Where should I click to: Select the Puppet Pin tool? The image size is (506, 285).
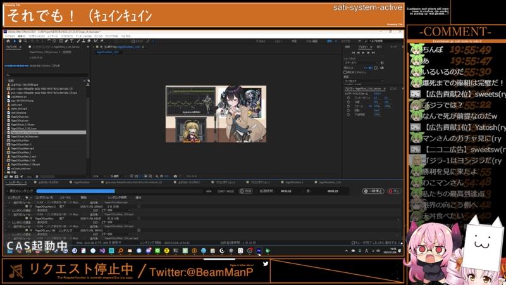(x=102, y=41)
